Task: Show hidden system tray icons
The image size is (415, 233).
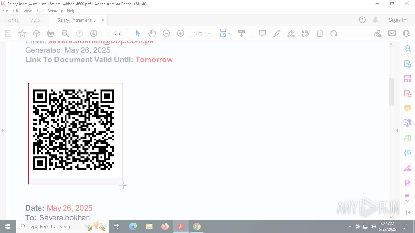Action: 350,227
